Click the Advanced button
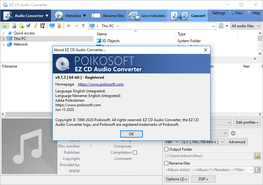 (237, 142)
